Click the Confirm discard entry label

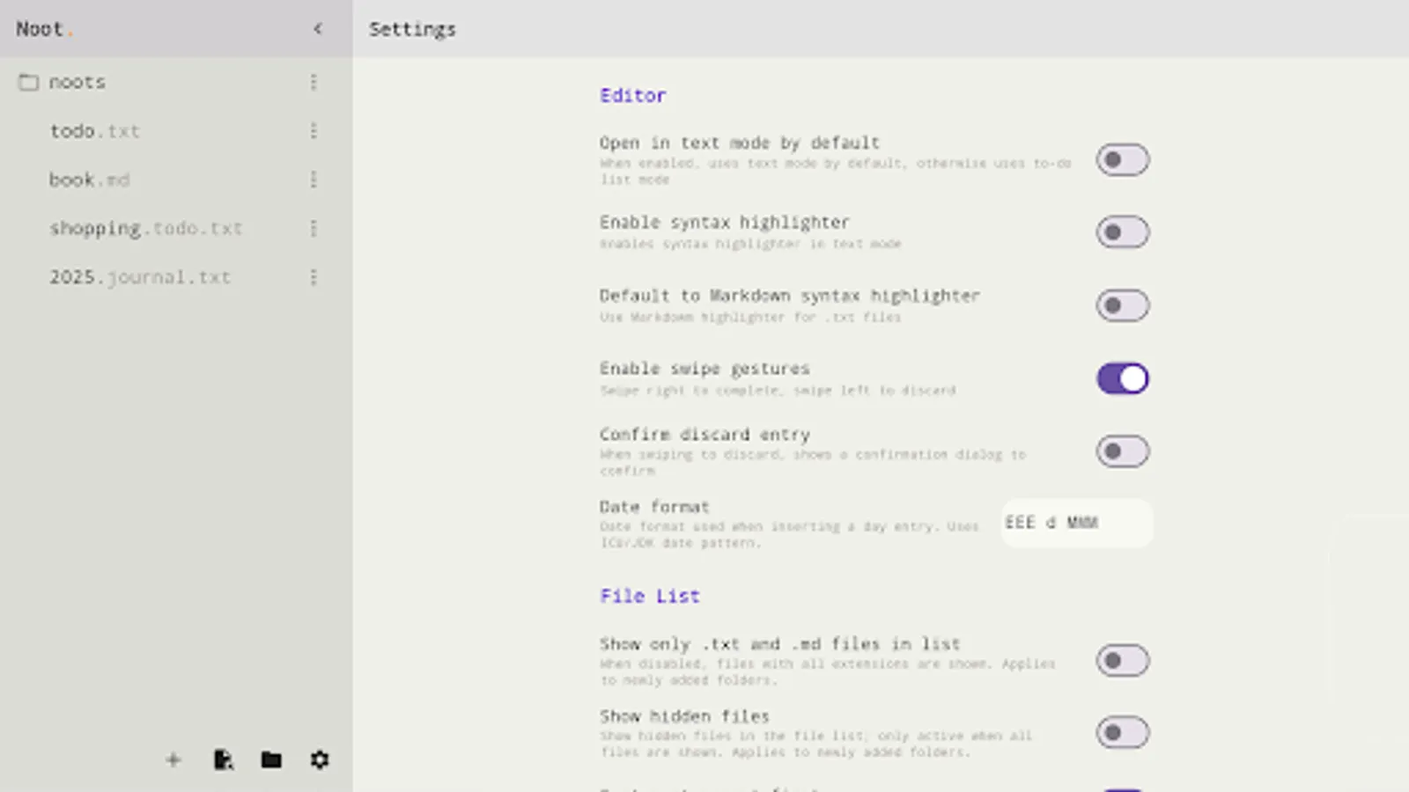tap(704, 435)
